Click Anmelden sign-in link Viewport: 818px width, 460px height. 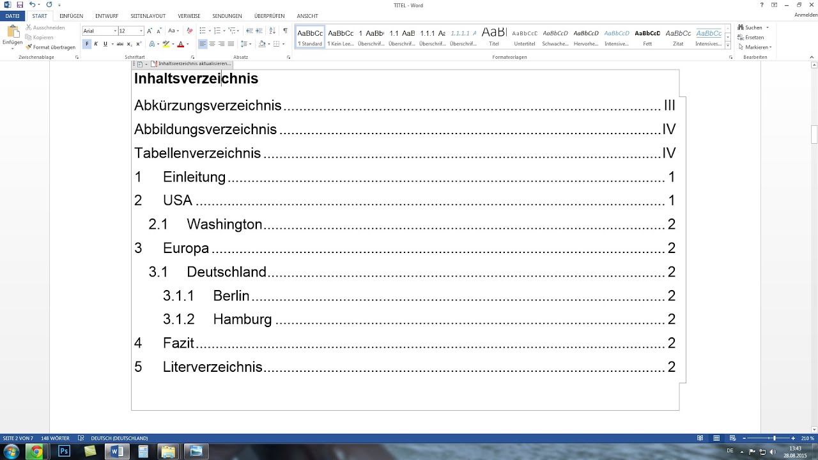[x=805, y=15]
